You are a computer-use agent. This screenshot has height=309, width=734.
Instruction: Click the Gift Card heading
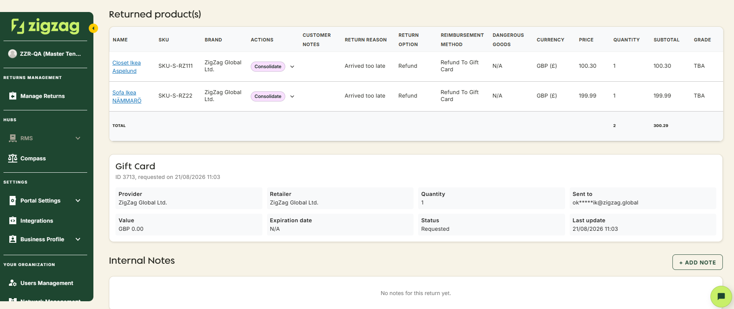click(x=135, y=166)
